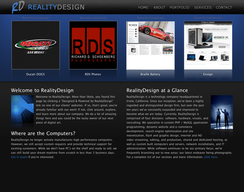
Task: Click the Welcome to RealityDesign heading
Action: click(42, 90)
